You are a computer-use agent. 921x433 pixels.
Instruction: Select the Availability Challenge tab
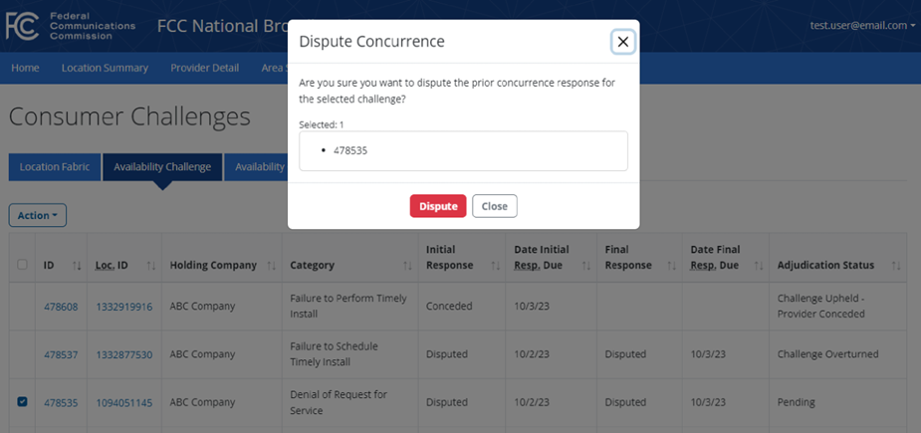(x=162, y=167)
